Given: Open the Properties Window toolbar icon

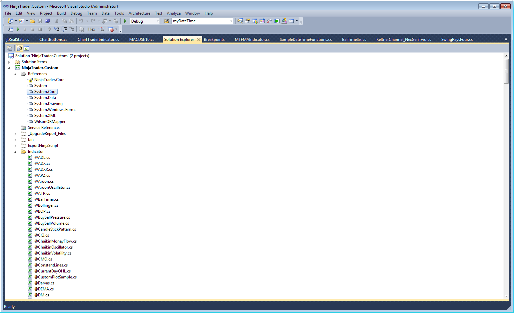Looking at the screenshot, I should pos(248,21).
